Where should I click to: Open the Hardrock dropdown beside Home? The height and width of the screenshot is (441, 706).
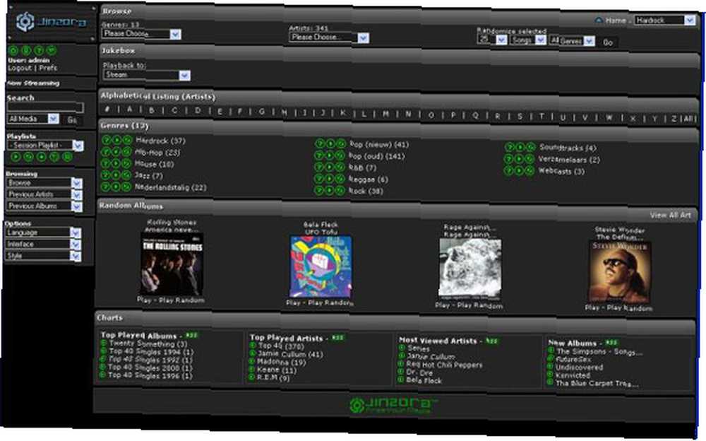[x=664, y=20]
